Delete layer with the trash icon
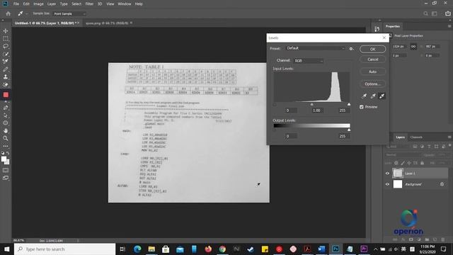This screenshot has width=453, height=255. (443, 239)
